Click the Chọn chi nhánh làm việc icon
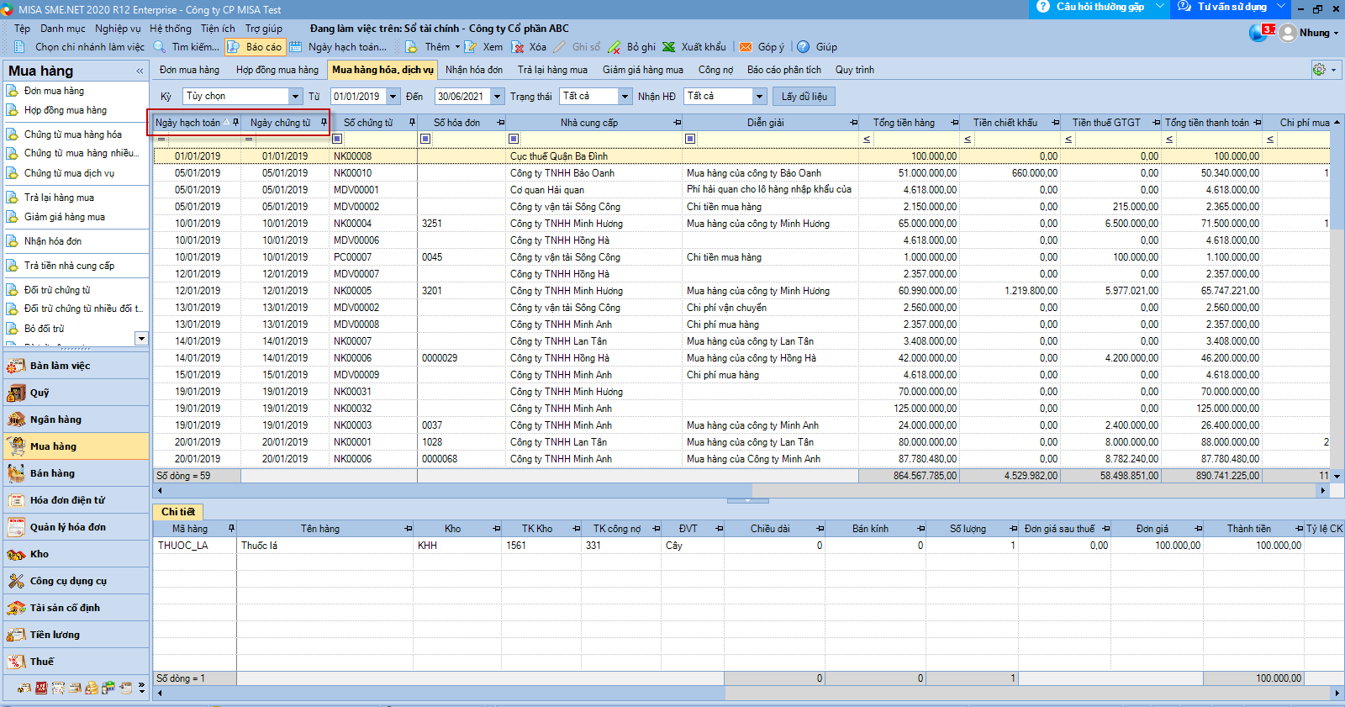The width and height of the screenshot is (1345, 707). click(19, 47)
